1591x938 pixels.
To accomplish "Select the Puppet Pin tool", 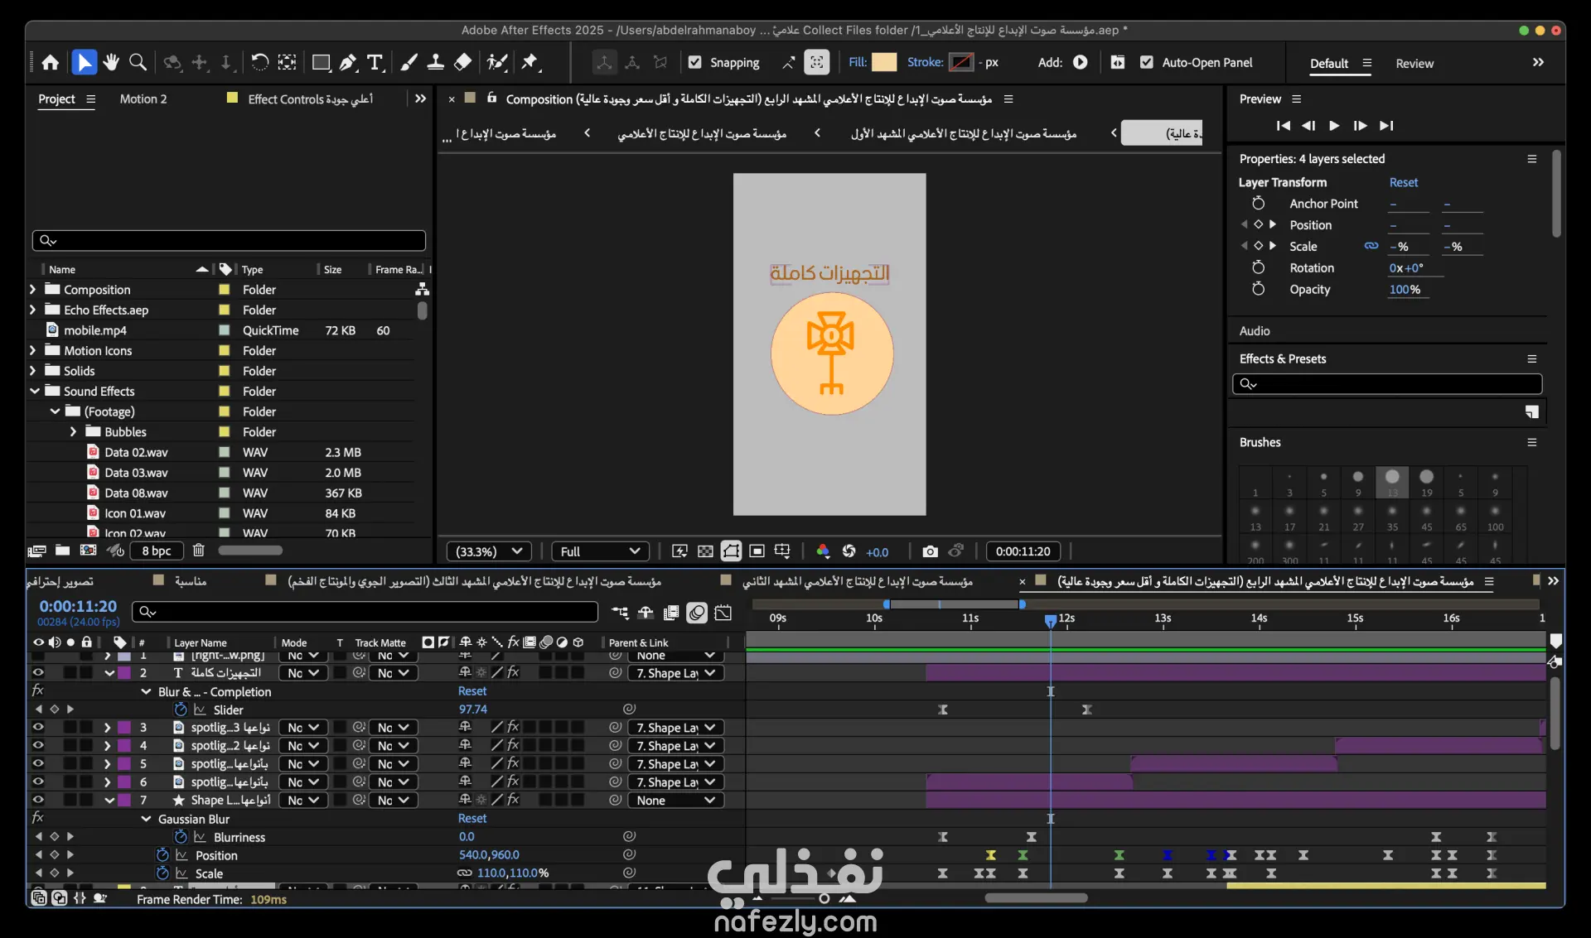I will coord(530,62).
